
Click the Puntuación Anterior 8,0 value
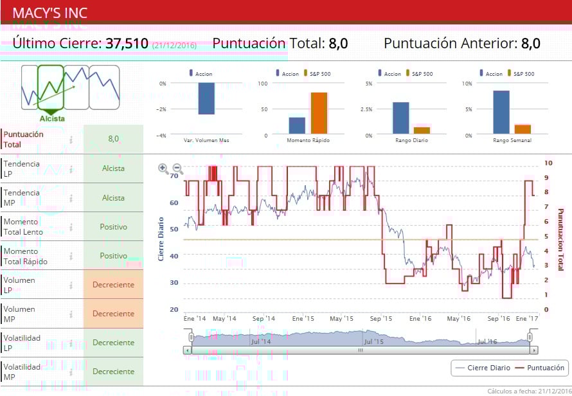click(530, 43)
